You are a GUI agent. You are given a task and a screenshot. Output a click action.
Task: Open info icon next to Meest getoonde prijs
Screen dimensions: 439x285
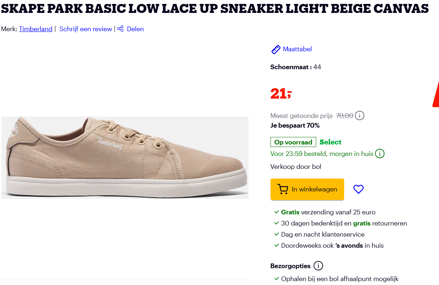click(x=360, y=115)
